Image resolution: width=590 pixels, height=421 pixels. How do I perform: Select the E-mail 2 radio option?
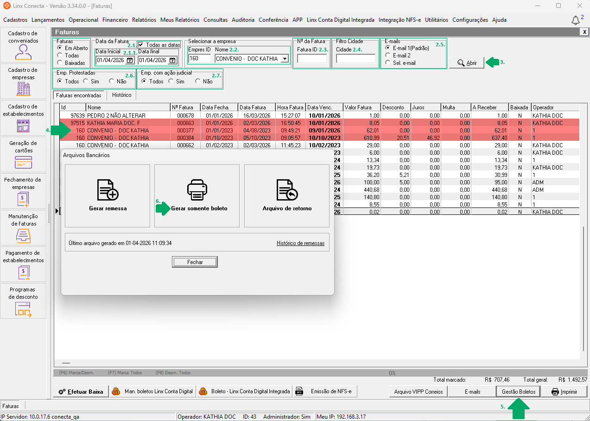pyautogui.click(x=388, y=56)
